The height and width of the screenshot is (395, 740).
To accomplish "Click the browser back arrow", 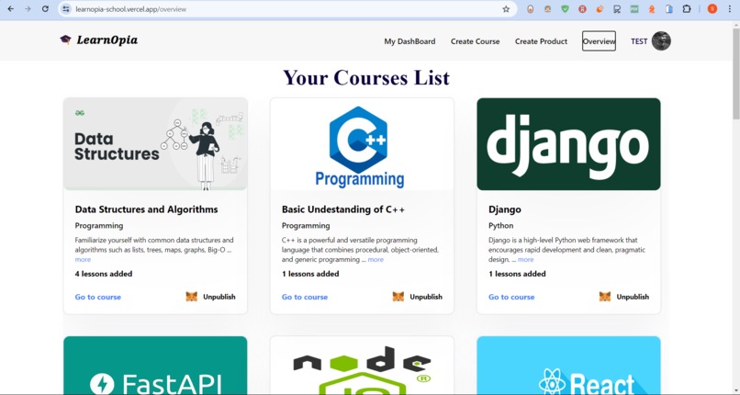I will [x=10, y=9].
